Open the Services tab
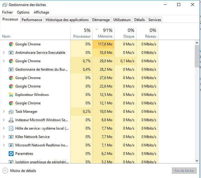 point(154,20)
